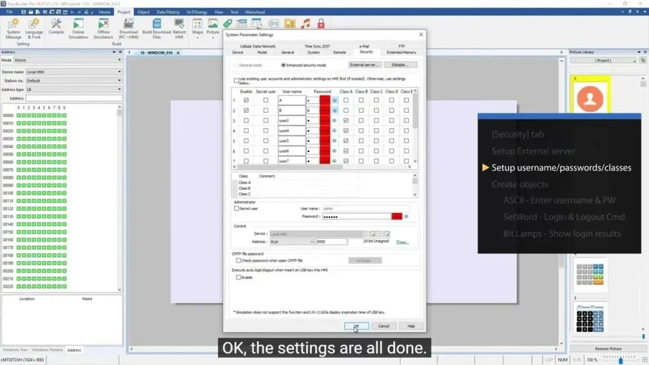Enable user 3 in the accounts table
The image size is (649, 365).
[x=247, y=120]
